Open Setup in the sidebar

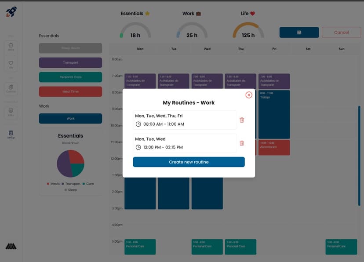tap(11, 134)
